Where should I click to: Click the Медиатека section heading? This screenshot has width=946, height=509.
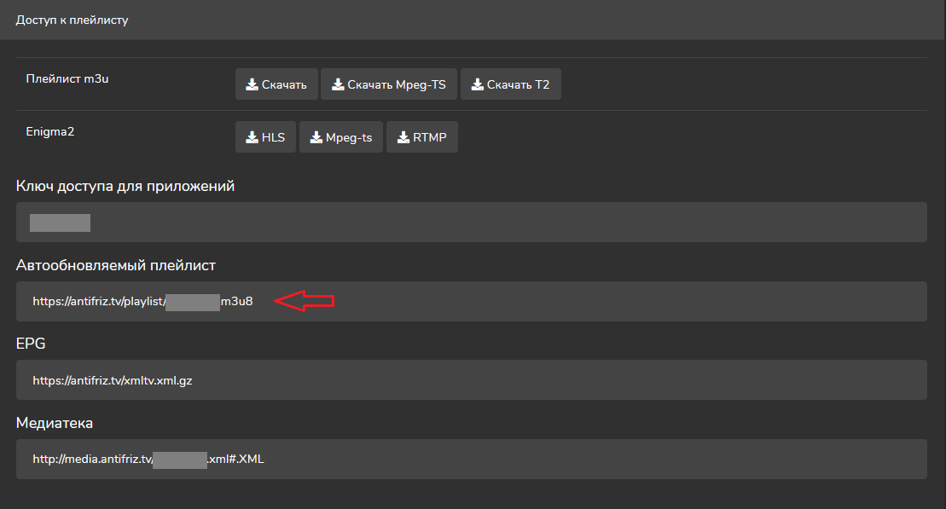coord(55,423)
